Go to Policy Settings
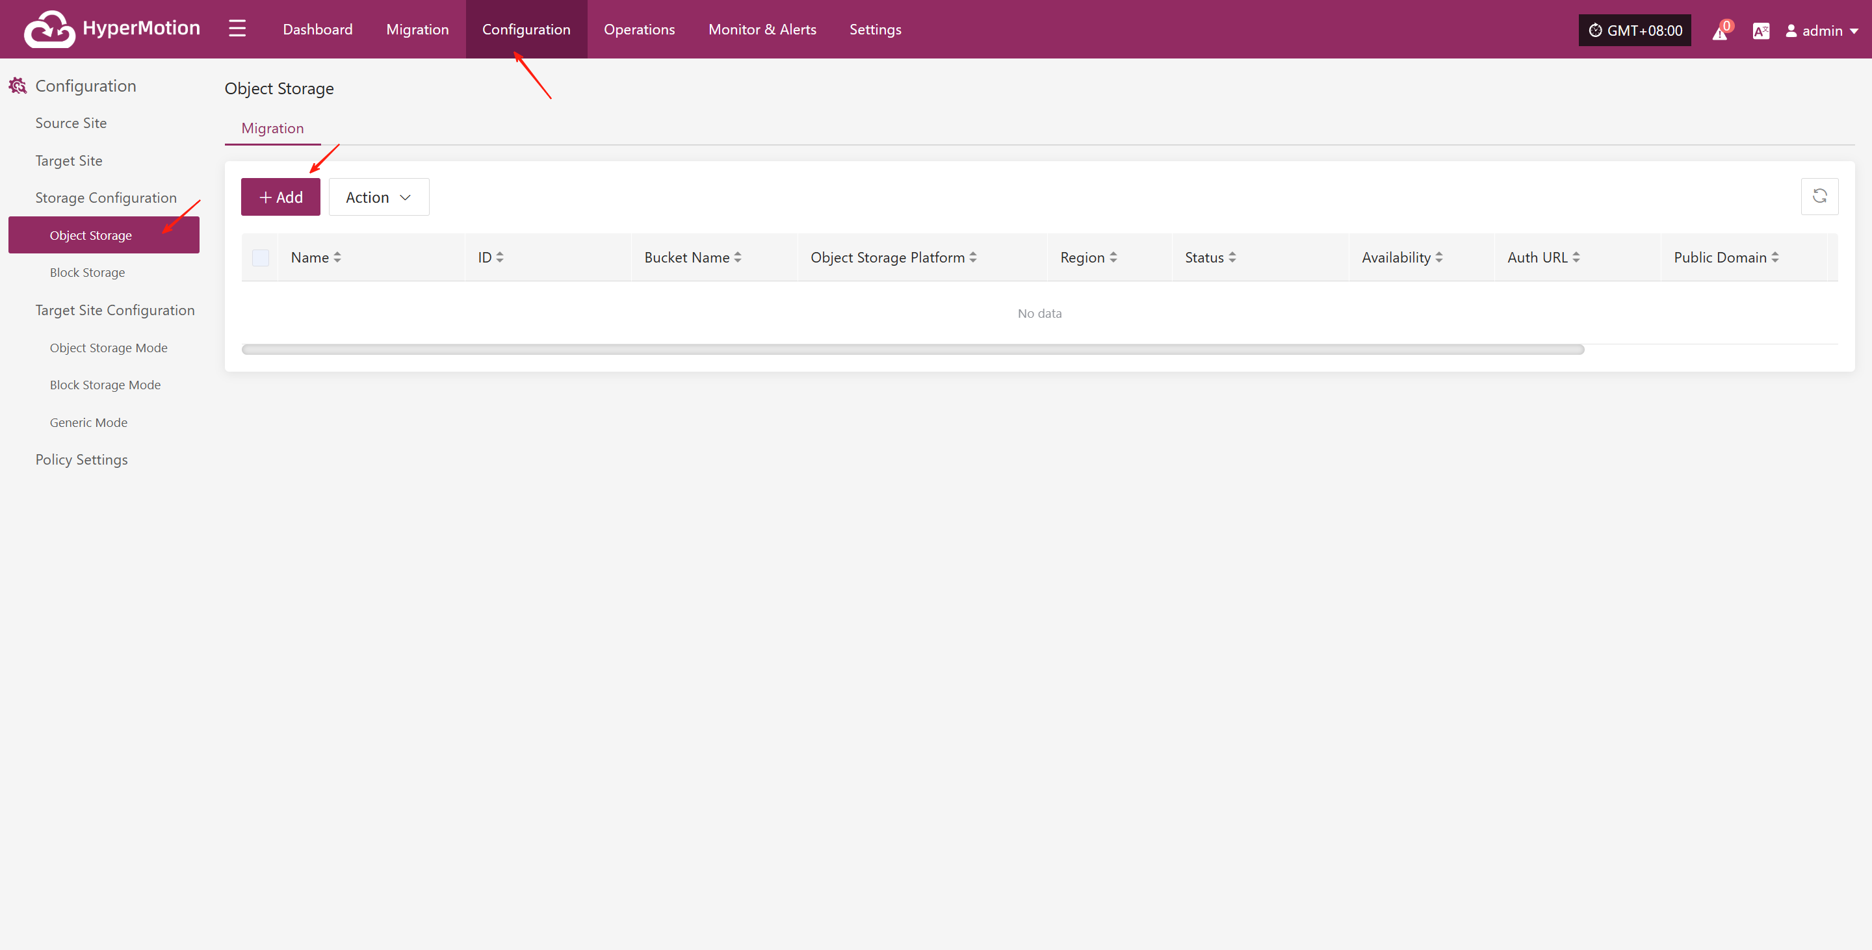This screenshot has height=950, width=1872. (x=81, y=460)
